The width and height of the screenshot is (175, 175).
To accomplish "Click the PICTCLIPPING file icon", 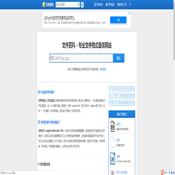I will (112, 173).
